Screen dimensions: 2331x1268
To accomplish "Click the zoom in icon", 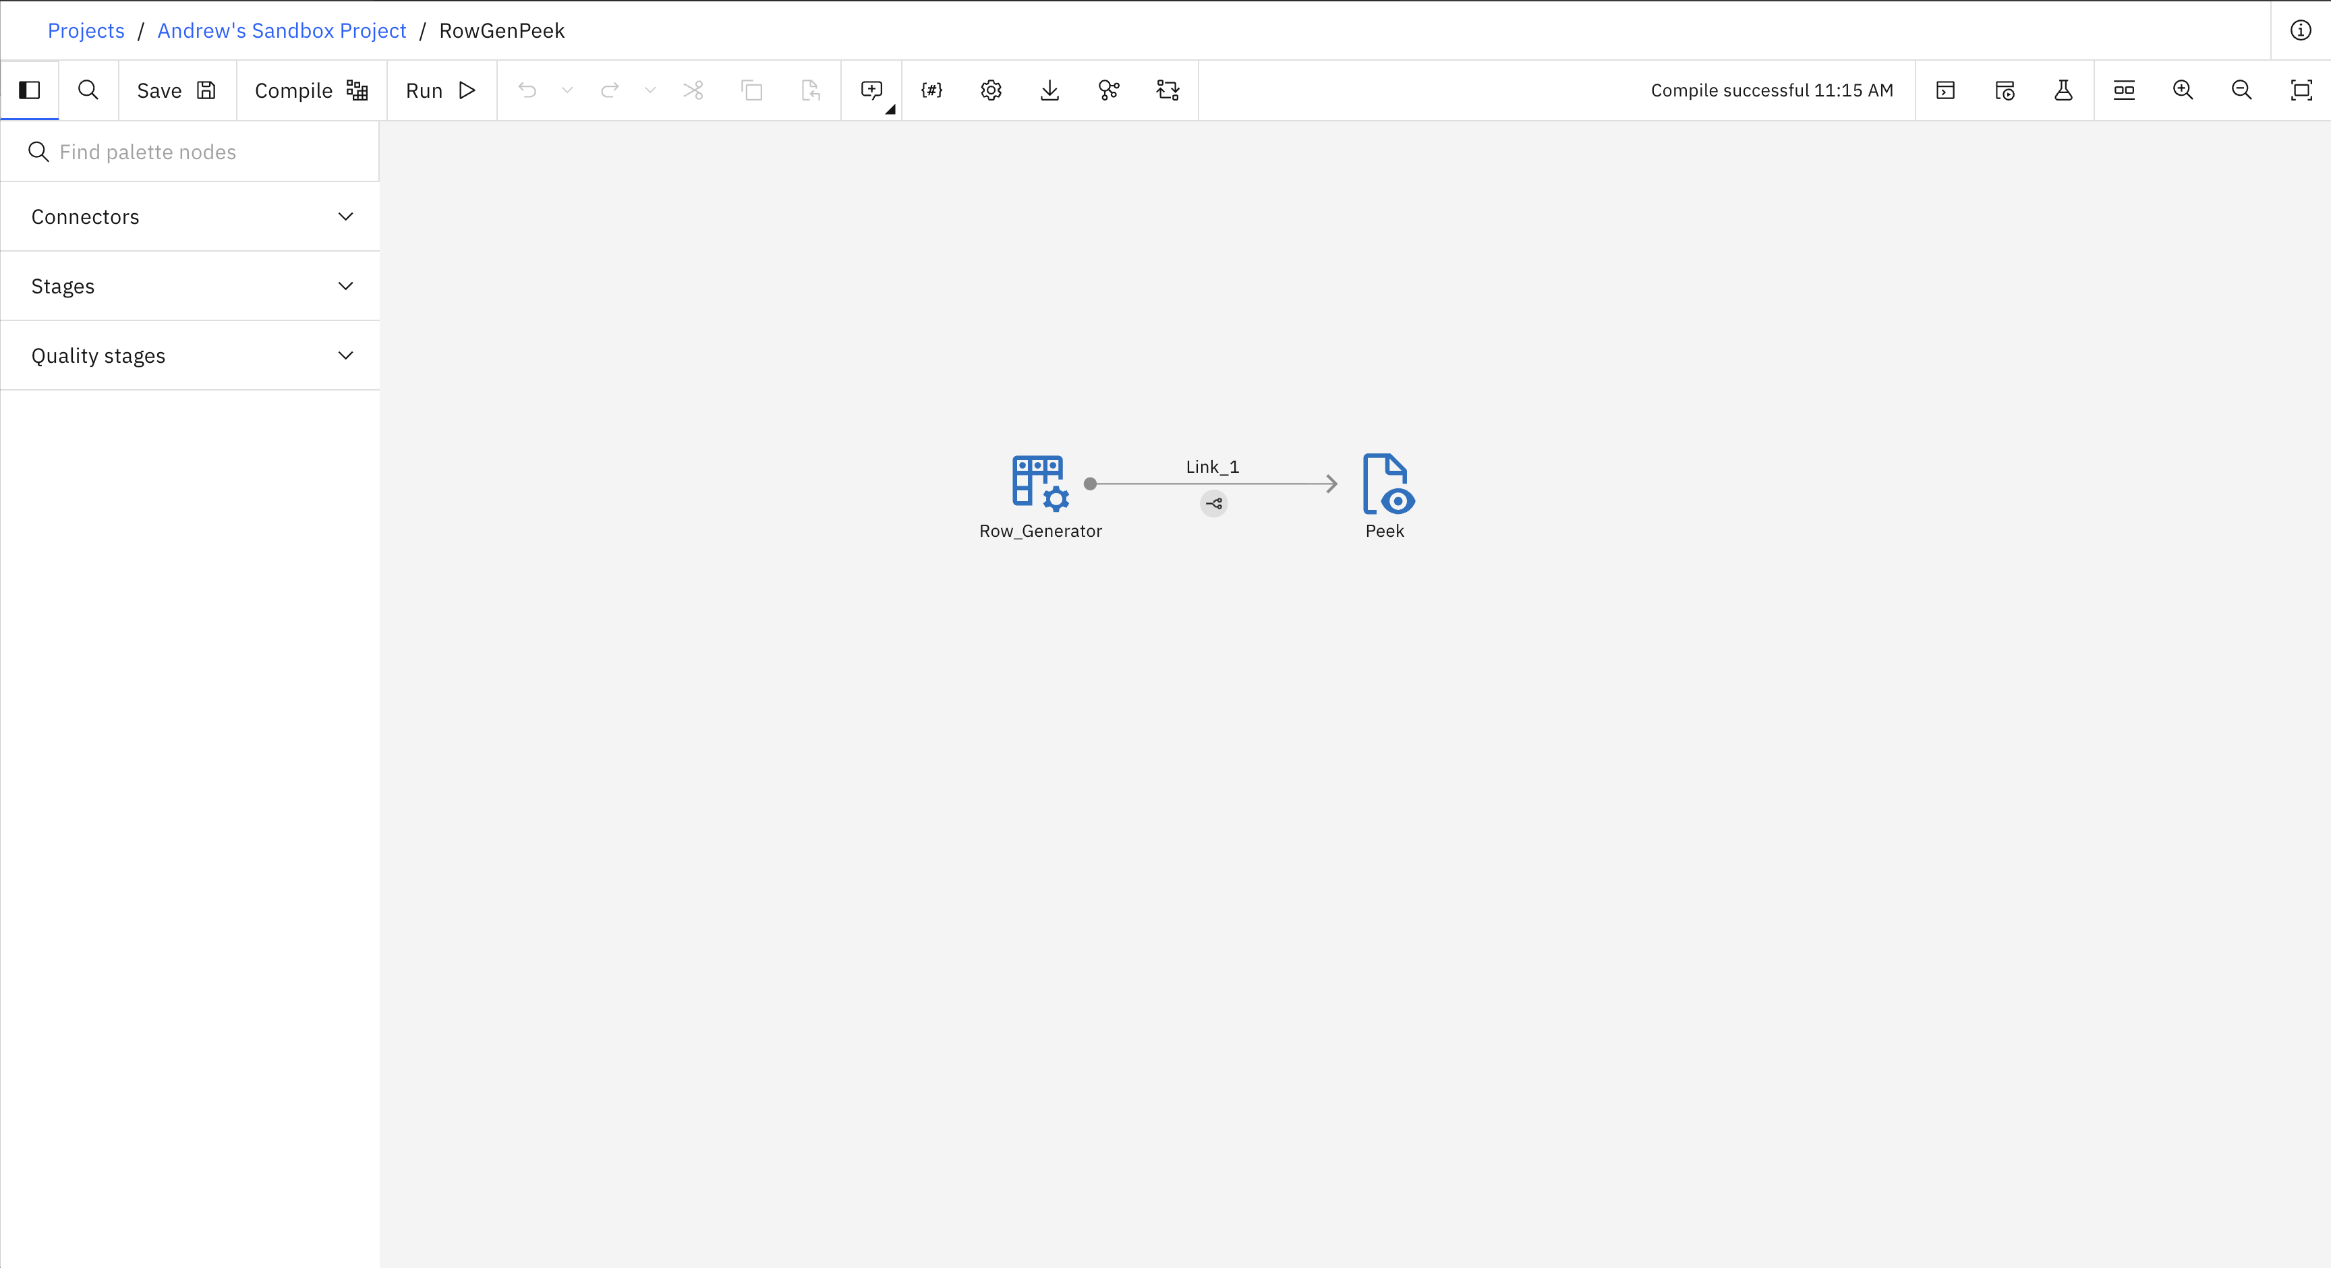I will [2183, 90].
